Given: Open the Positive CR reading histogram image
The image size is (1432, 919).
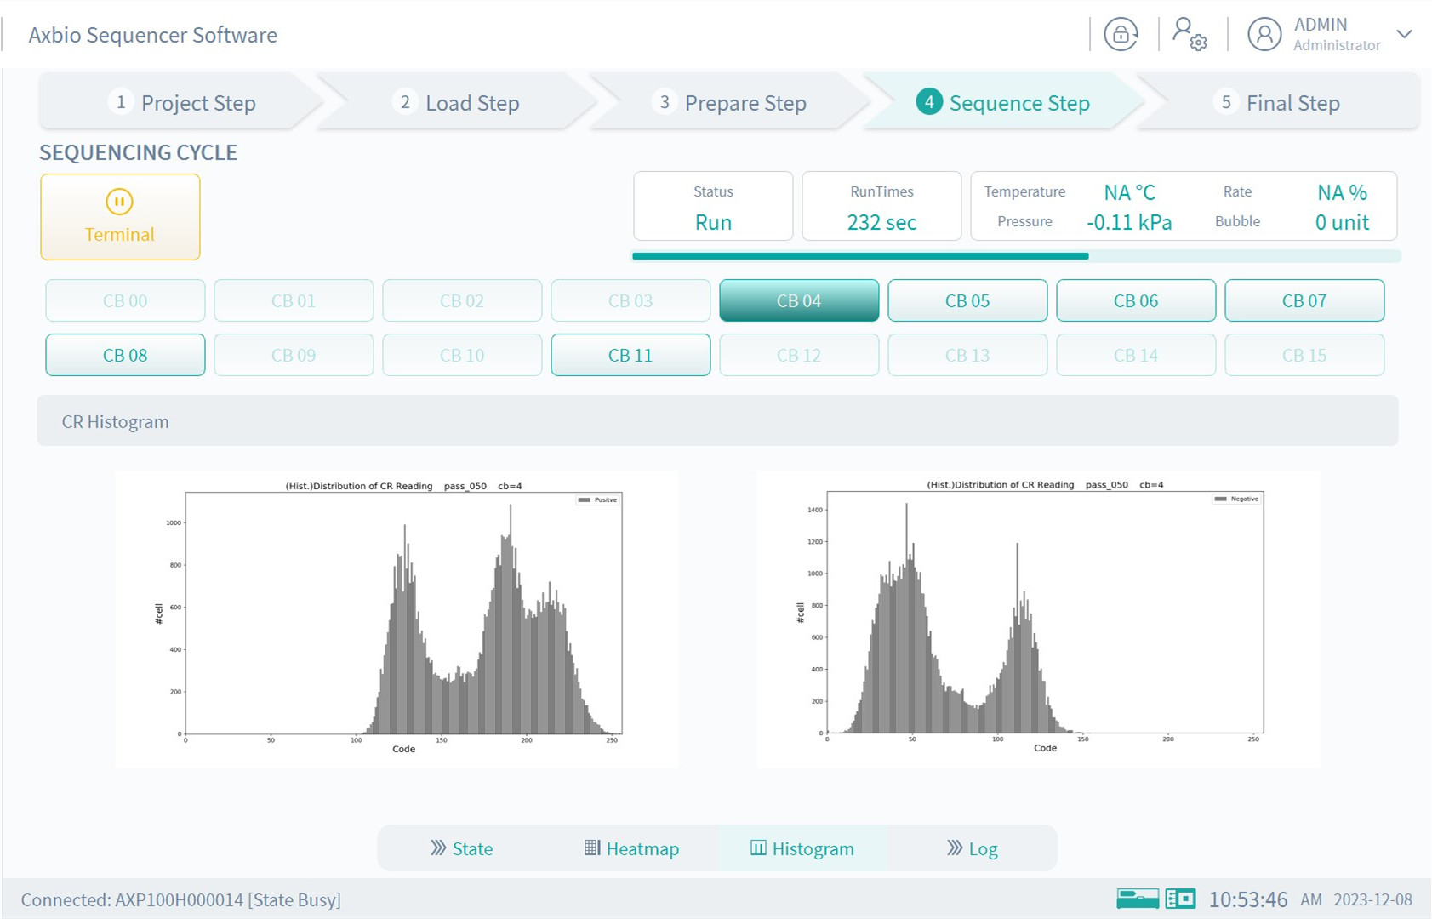Looking at the screenshot, I should (x=397, y=619).
